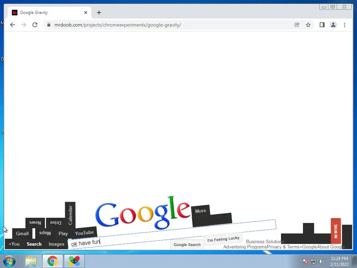
Task: Open the browser side panel icon
Action: (322, 25)
